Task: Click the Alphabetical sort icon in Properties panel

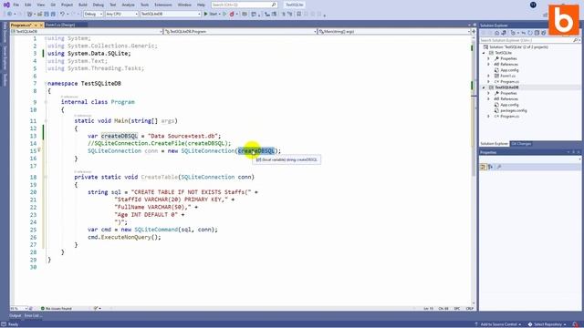Action: click(491, 167)
